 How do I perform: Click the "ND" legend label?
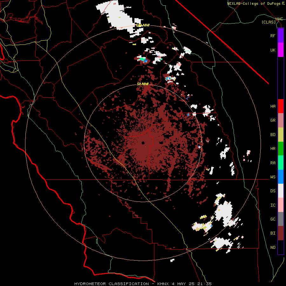pyautogui.click(x=273, y=248)
